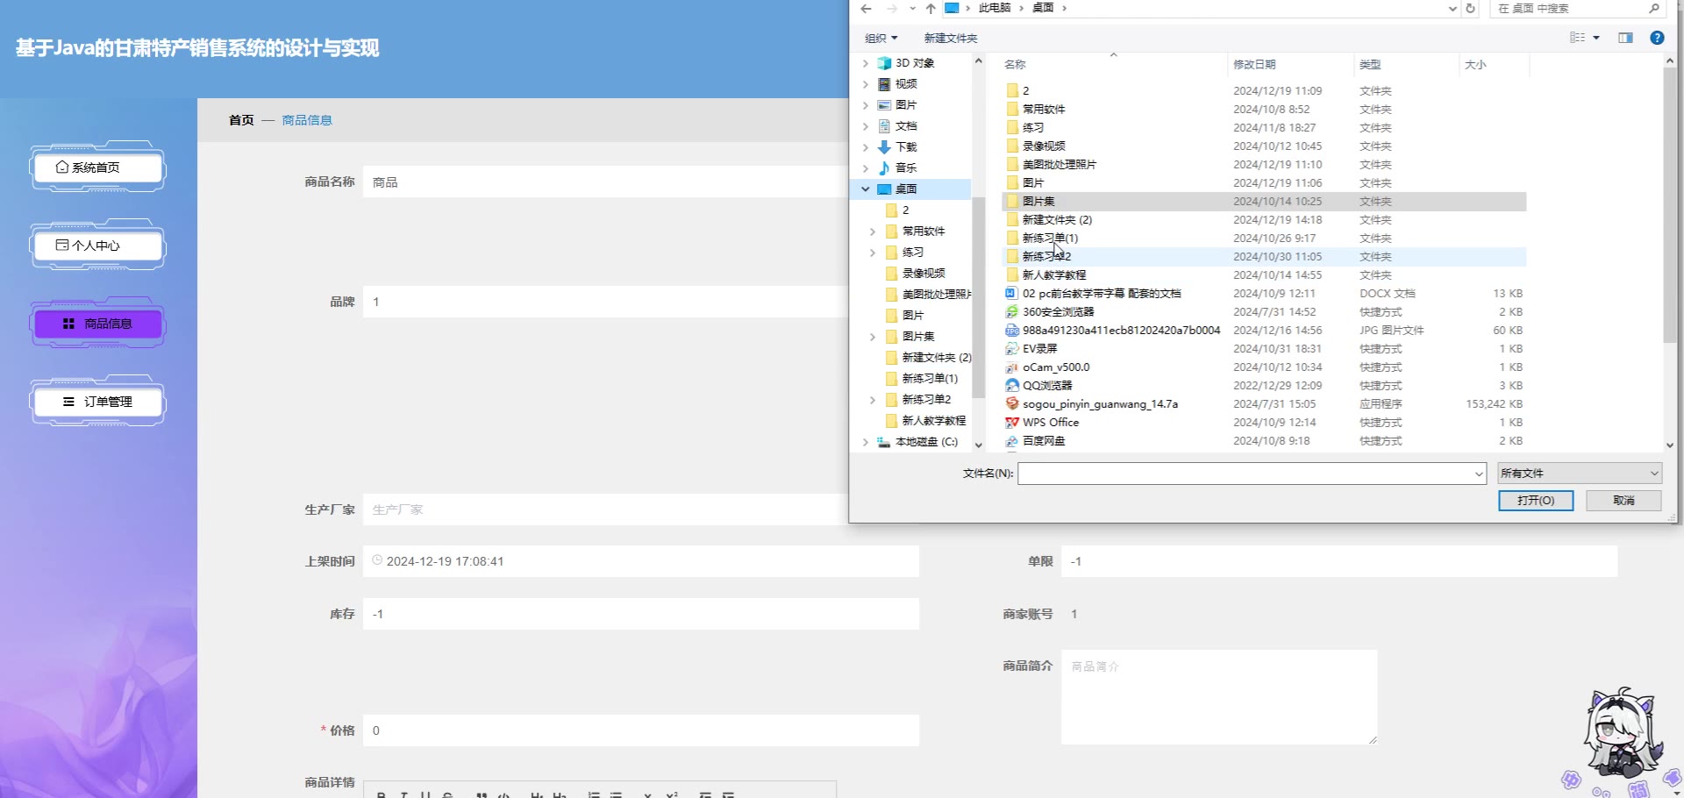Viewport: 1684px width, 798px height.
Task: Go to 系统首页 in the sidebar
Action: pos(98,167)
